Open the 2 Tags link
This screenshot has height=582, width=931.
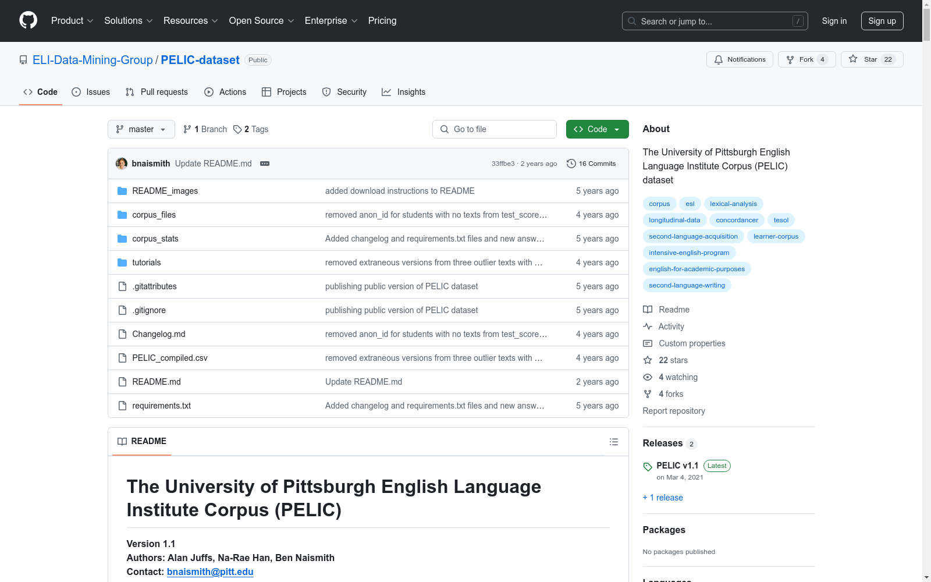251,129
